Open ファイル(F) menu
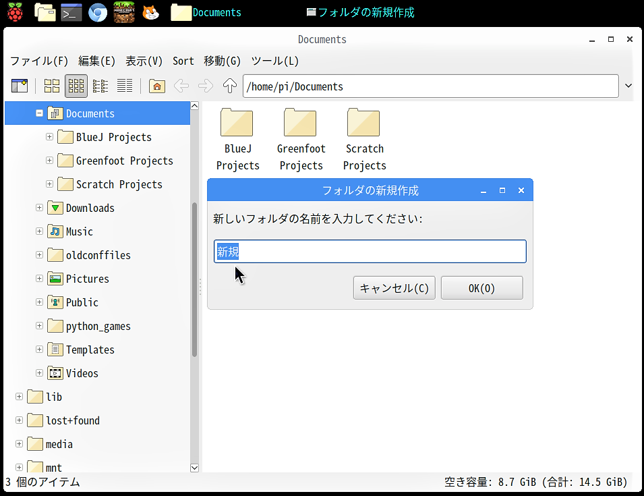 [39, 61]
